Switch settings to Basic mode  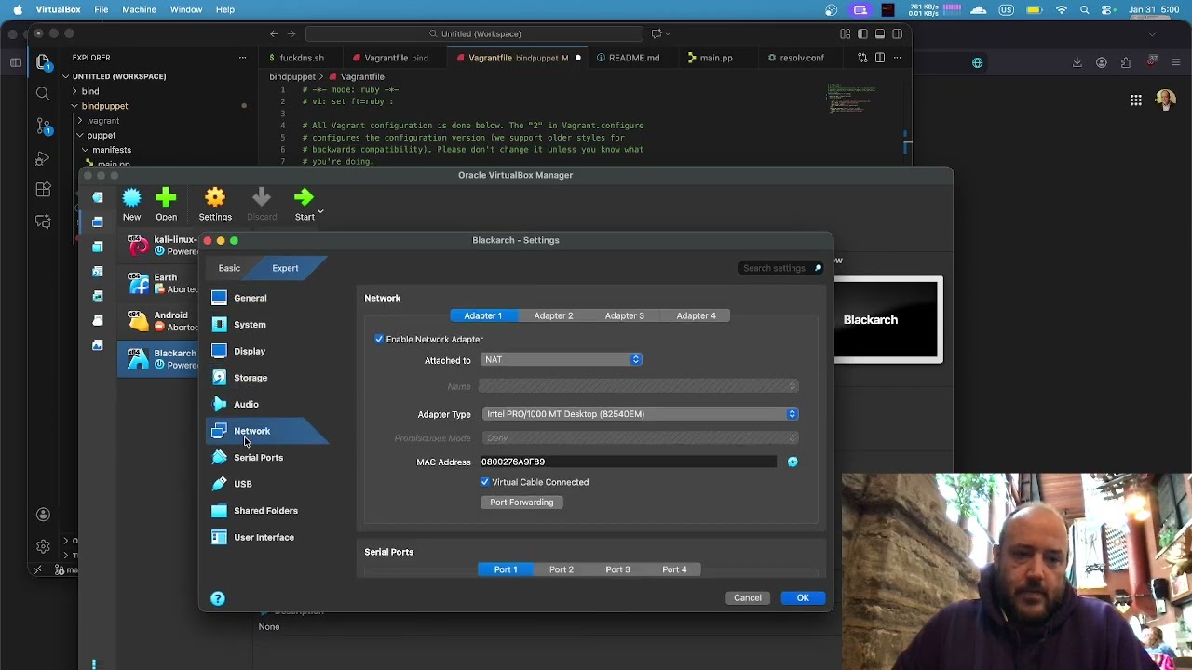point(229,268)
